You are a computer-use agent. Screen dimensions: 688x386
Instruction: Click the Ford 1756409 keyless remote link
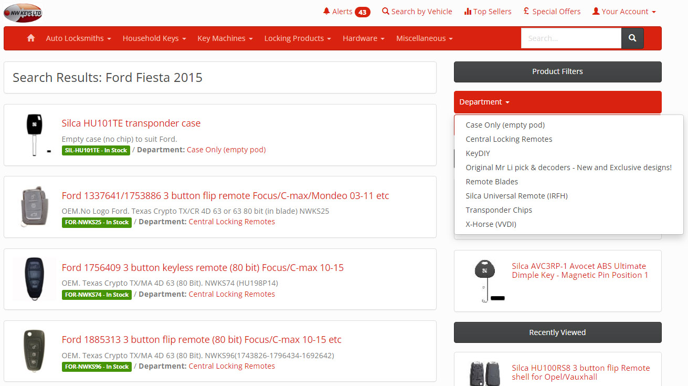203,267
